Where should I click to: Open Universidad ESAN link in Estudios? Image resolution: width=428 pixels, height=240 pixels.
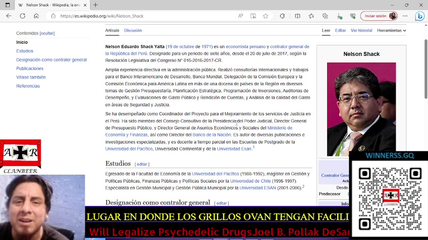tap(257, 188)
